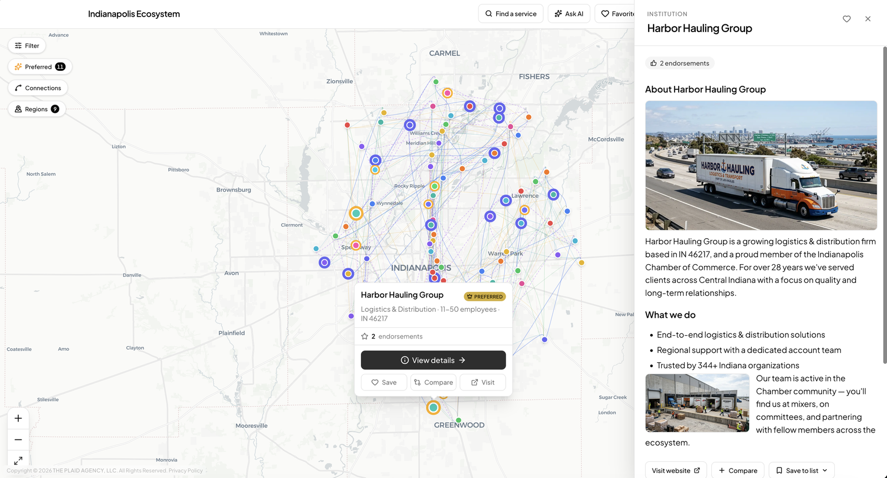Click the heading 'About Harbor Hauling Group'
Image resolution: width=887 pixels, height=478 pixels.
[x=705, y=89]
